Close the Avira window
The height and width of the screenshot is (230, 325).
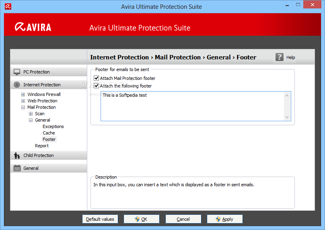pyautogui.click(x=313, y=4)
